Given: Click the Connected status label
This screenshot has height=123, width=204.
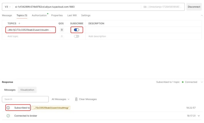Looking at the screenshot, I should pos(191,82).
